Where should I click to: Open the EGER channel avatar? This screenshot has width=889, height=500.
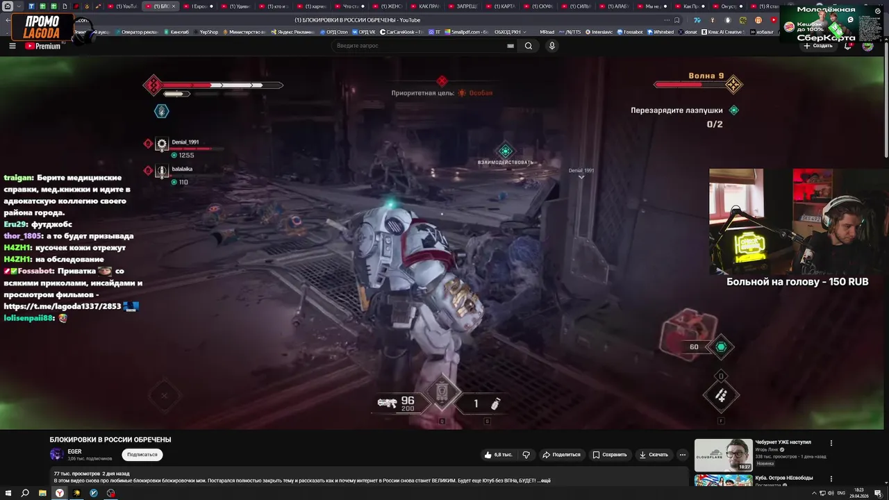click(56, 454)
